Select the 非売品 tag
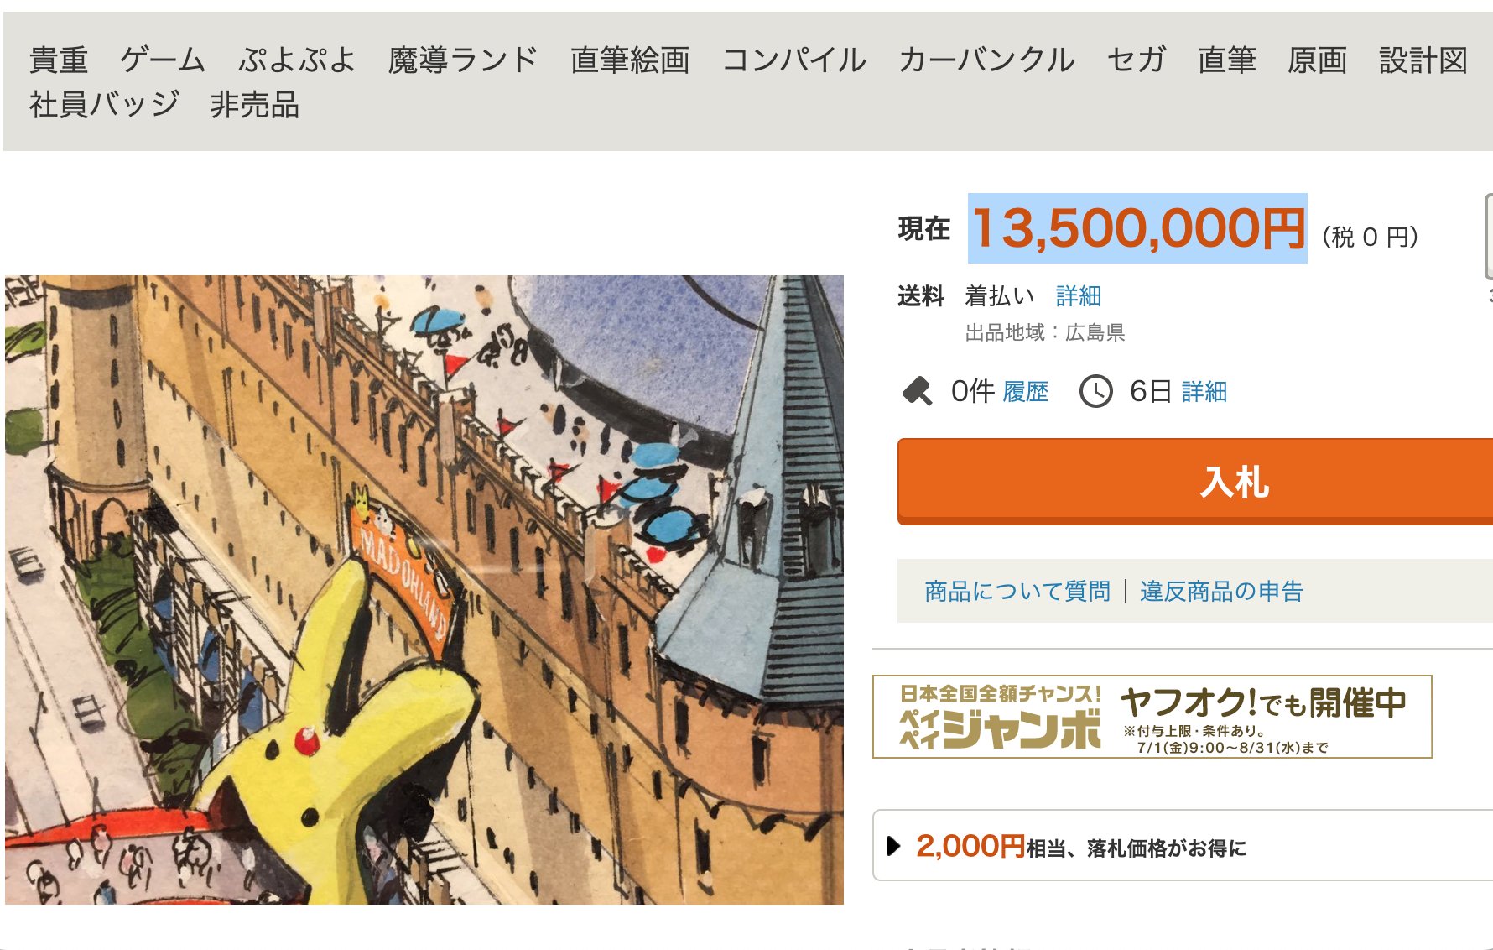Viewport: 1493px width, 950px height. [255, 105]
